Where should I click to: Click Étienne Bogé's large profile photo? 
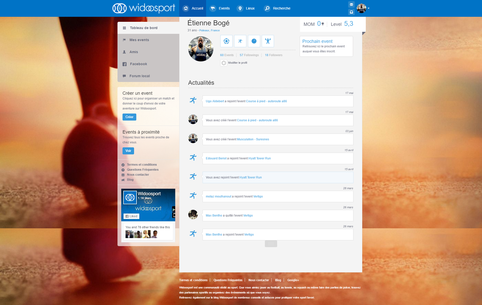[201, 49]
